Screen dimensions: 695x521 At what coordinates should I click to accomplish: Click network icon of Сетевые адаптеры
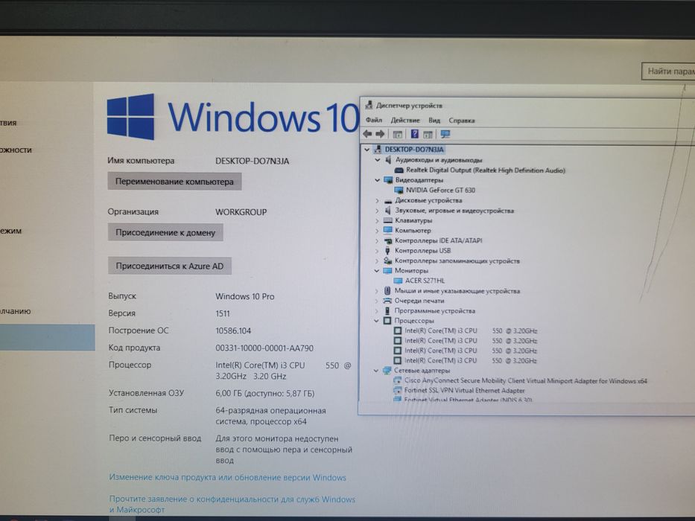coord(387,371)
